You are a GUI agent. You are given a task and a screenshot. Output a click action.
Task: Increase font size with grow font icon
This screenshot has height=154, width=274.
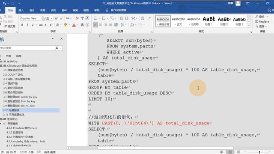56,18
